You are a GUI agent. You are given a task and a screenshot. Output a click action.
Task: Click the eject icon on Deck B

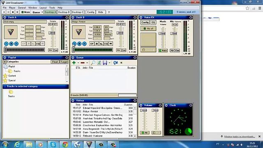click(97, 44)
